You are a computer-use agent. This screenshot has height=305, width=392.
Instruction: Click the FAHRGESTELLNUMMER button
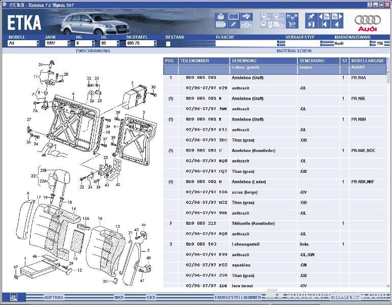click(238, 297)
